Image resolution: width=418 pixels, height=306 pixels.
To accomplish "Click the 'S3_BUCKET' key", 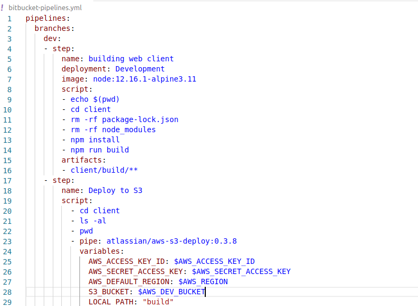I will (109, 292).
